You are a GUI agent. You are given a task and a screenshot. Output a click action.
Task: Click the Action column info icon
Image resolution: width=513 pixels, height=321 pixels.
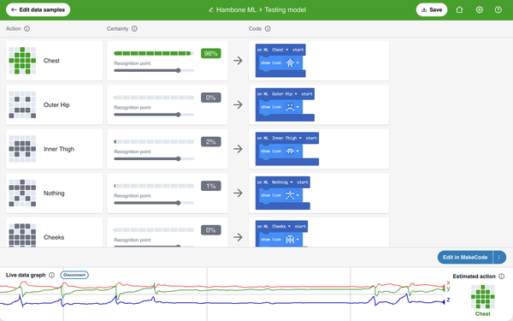27,29
